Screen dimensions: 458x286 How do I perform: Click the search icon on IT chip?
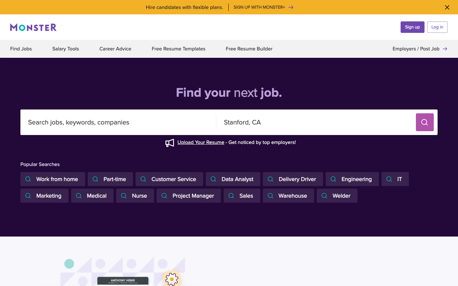[389, 179]
